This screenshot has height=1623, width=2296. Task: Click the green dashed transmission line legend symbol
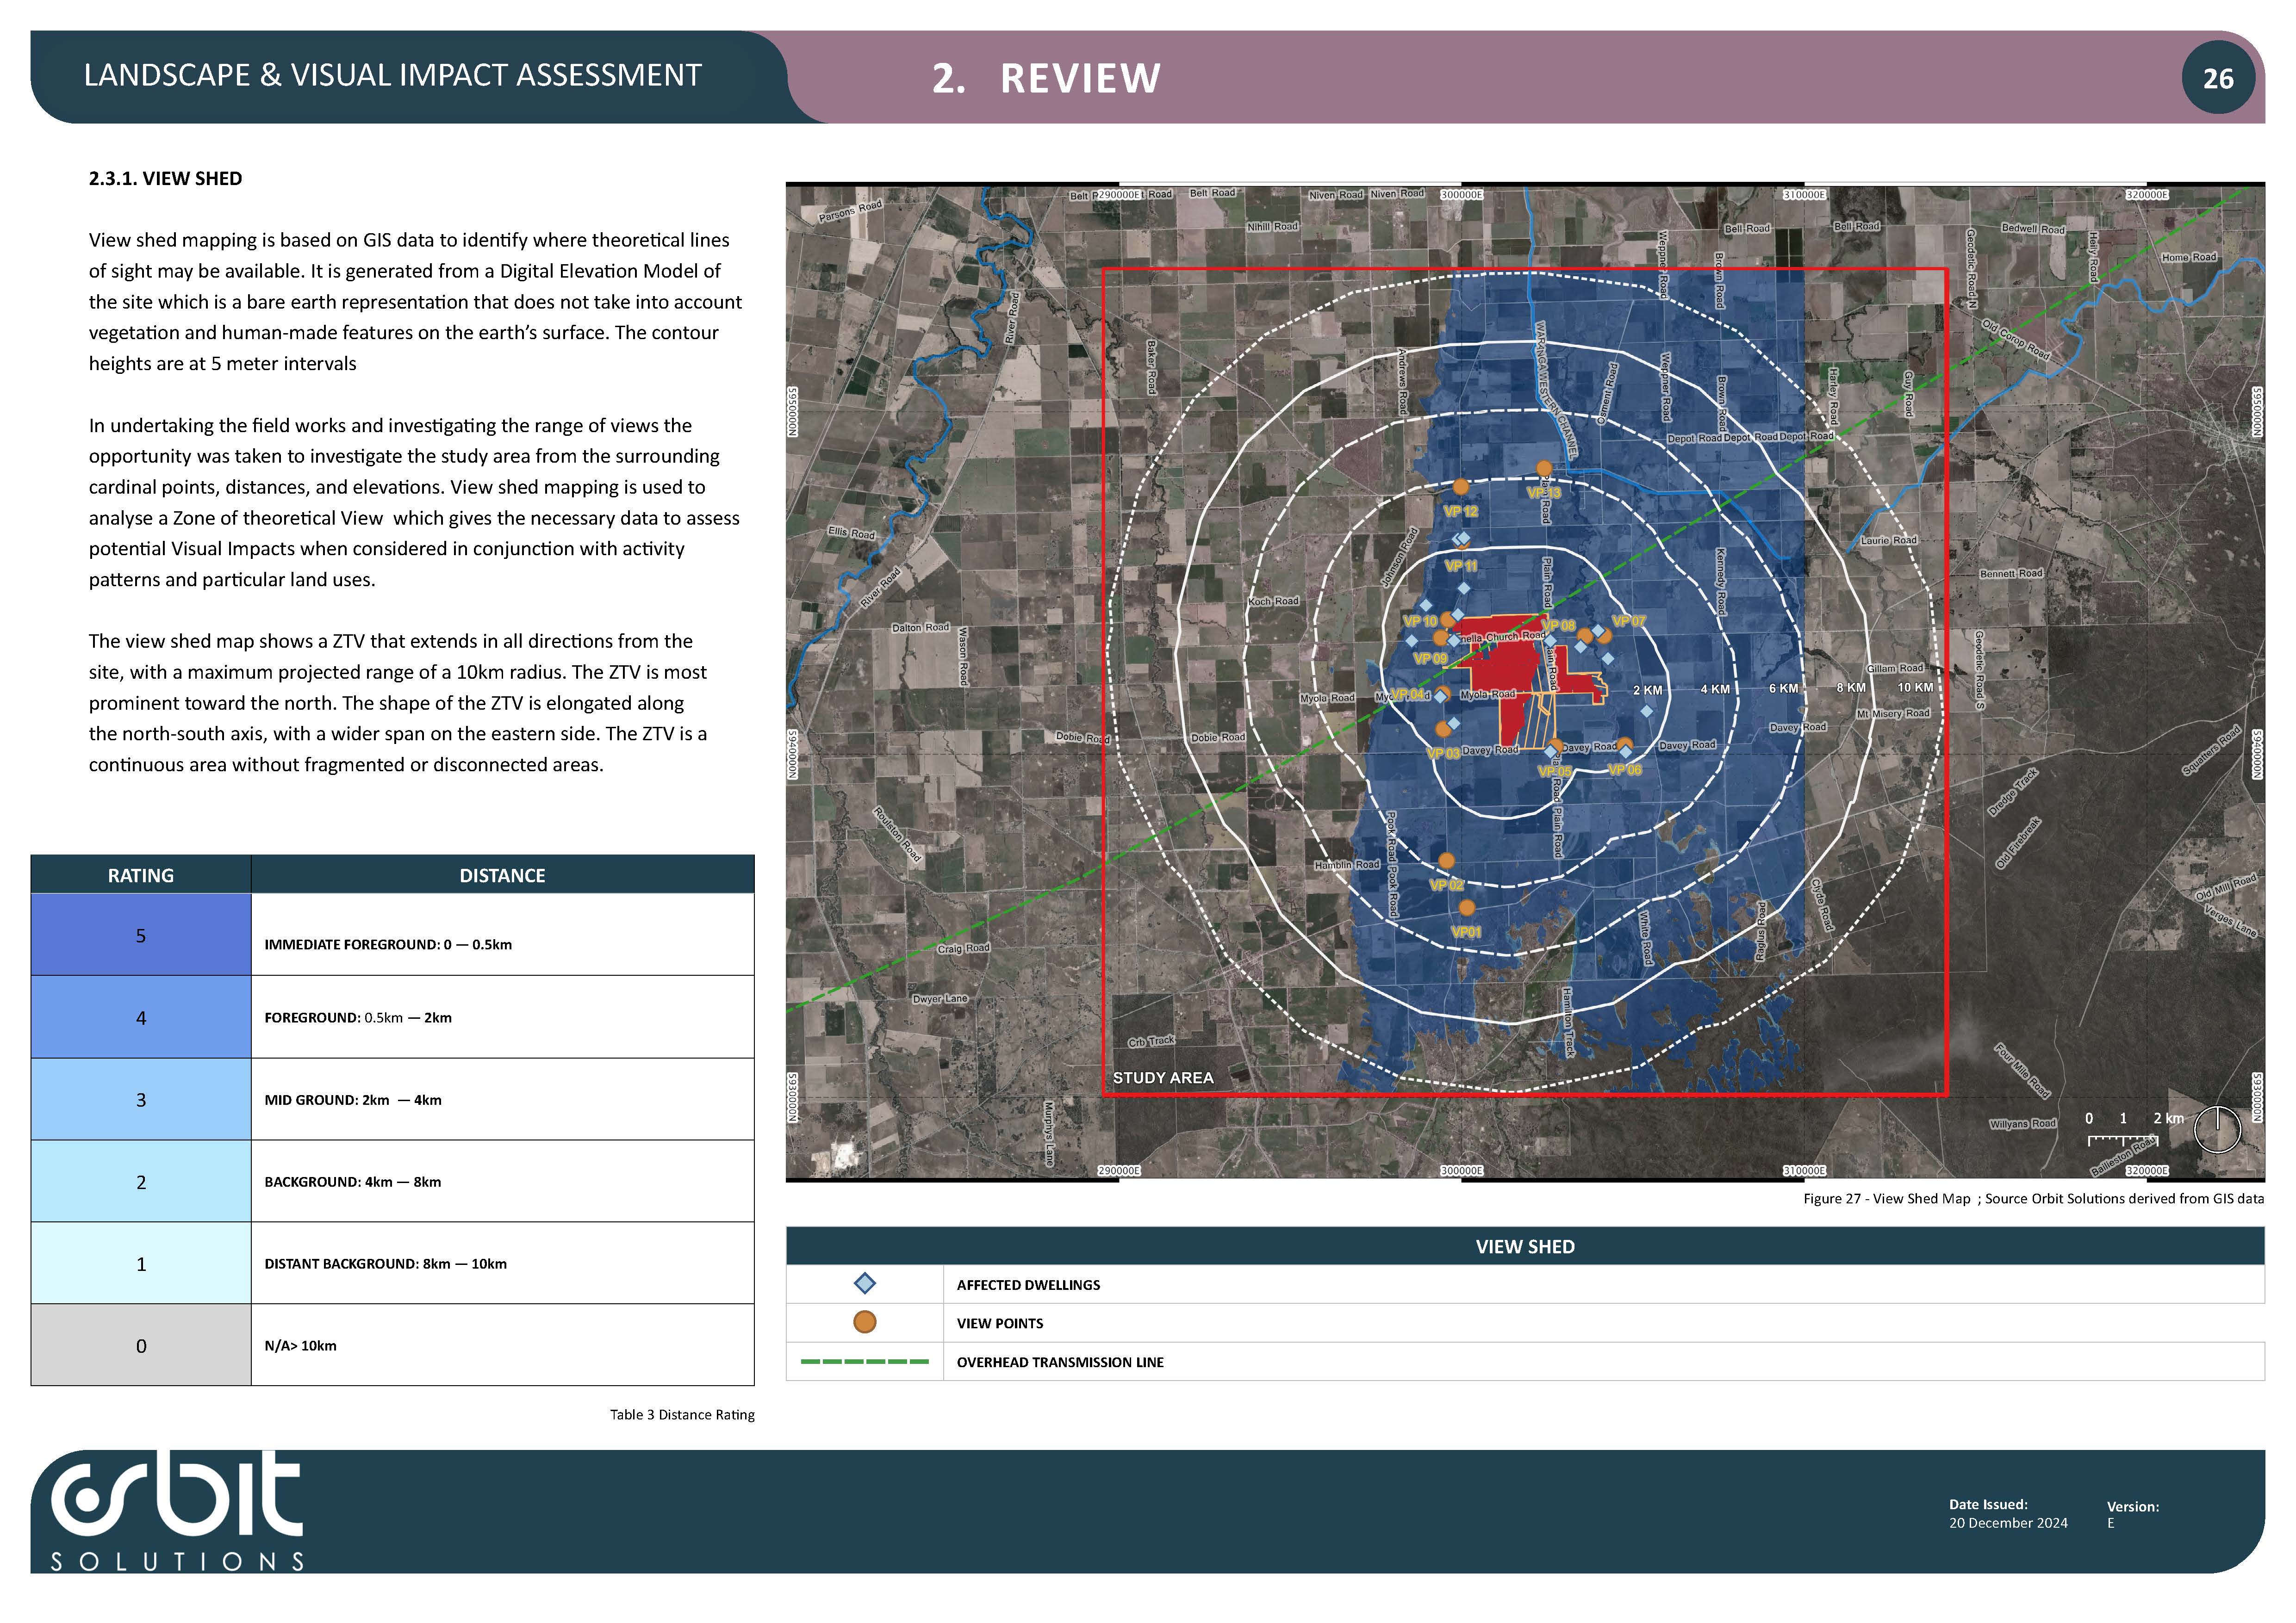[865, 1361]
